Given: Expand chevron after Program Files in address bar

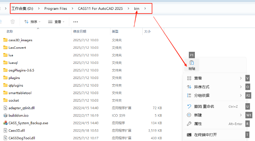Looking at the screenshot, I should click(72, 8).
